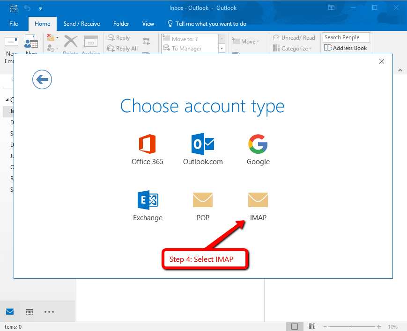This screenshot has height=331, width=407.
Task: Open the Move dropdown in ribbon
Action: 246,42
